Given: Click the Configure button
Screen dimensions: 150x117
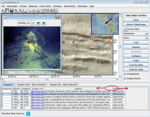Looking at the screenshot, I should click(x=136, y=56).
